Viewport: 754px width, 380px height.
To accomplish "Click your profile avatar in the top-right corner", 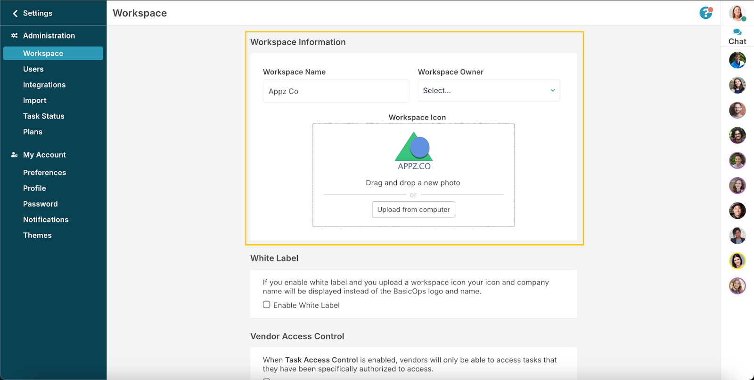I will coord(737,13).
